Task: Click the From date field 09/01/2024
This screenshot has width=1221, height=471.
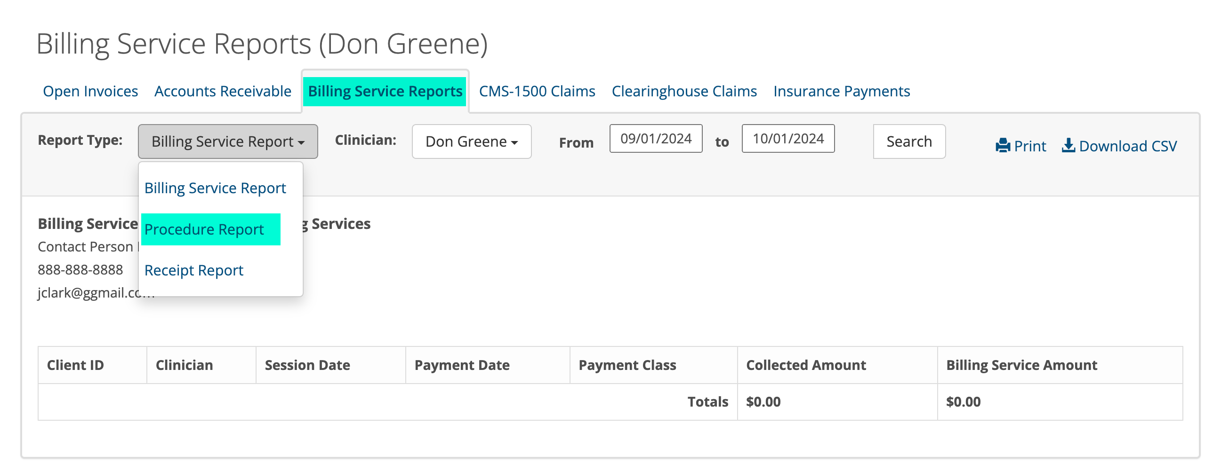Action: (x=656, y=139)
